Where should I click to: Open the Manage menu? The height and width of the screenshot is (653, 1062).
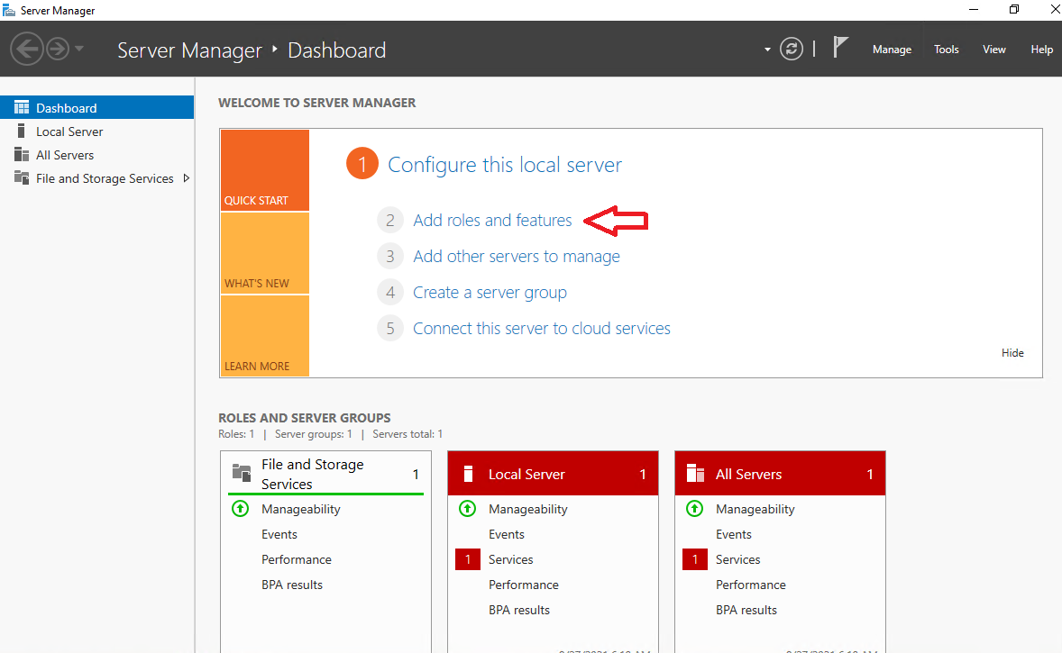892,50
